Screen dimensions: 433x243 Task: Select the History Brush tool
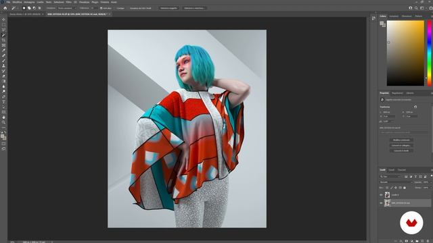pyautogui.click(x=3, y=71)
